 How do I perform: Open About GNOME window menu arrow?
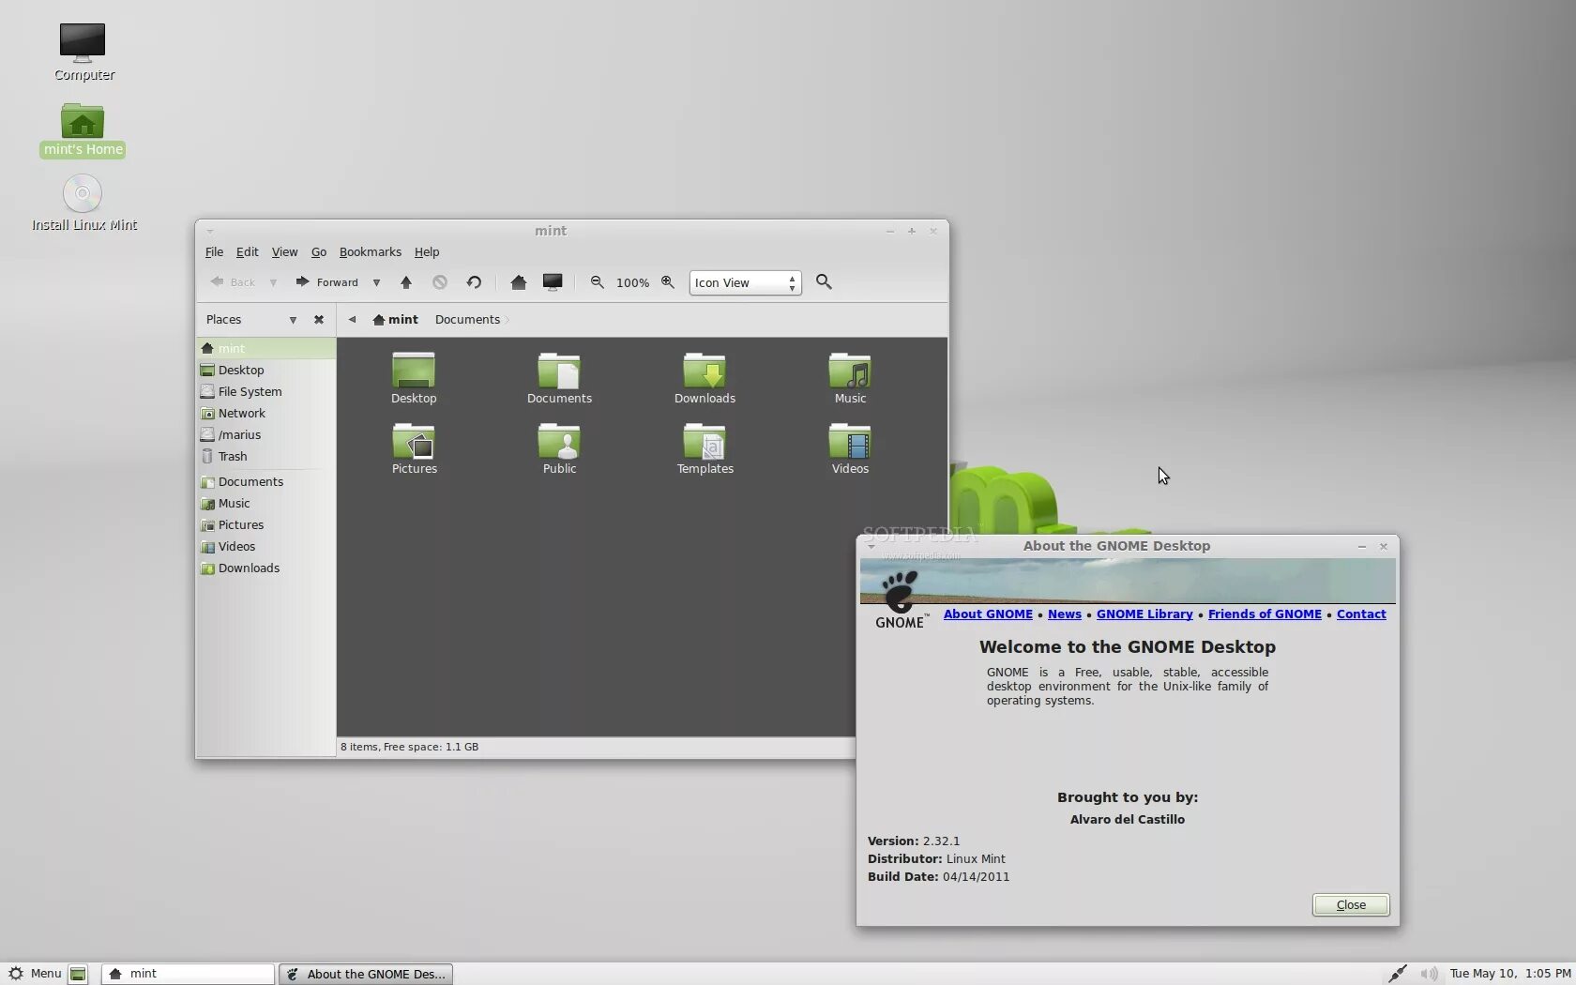[x=871, y=546]
